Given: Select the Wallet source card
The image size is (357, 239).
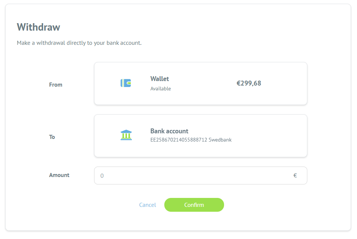Looking at the screenshot, I should coord(201,84).
